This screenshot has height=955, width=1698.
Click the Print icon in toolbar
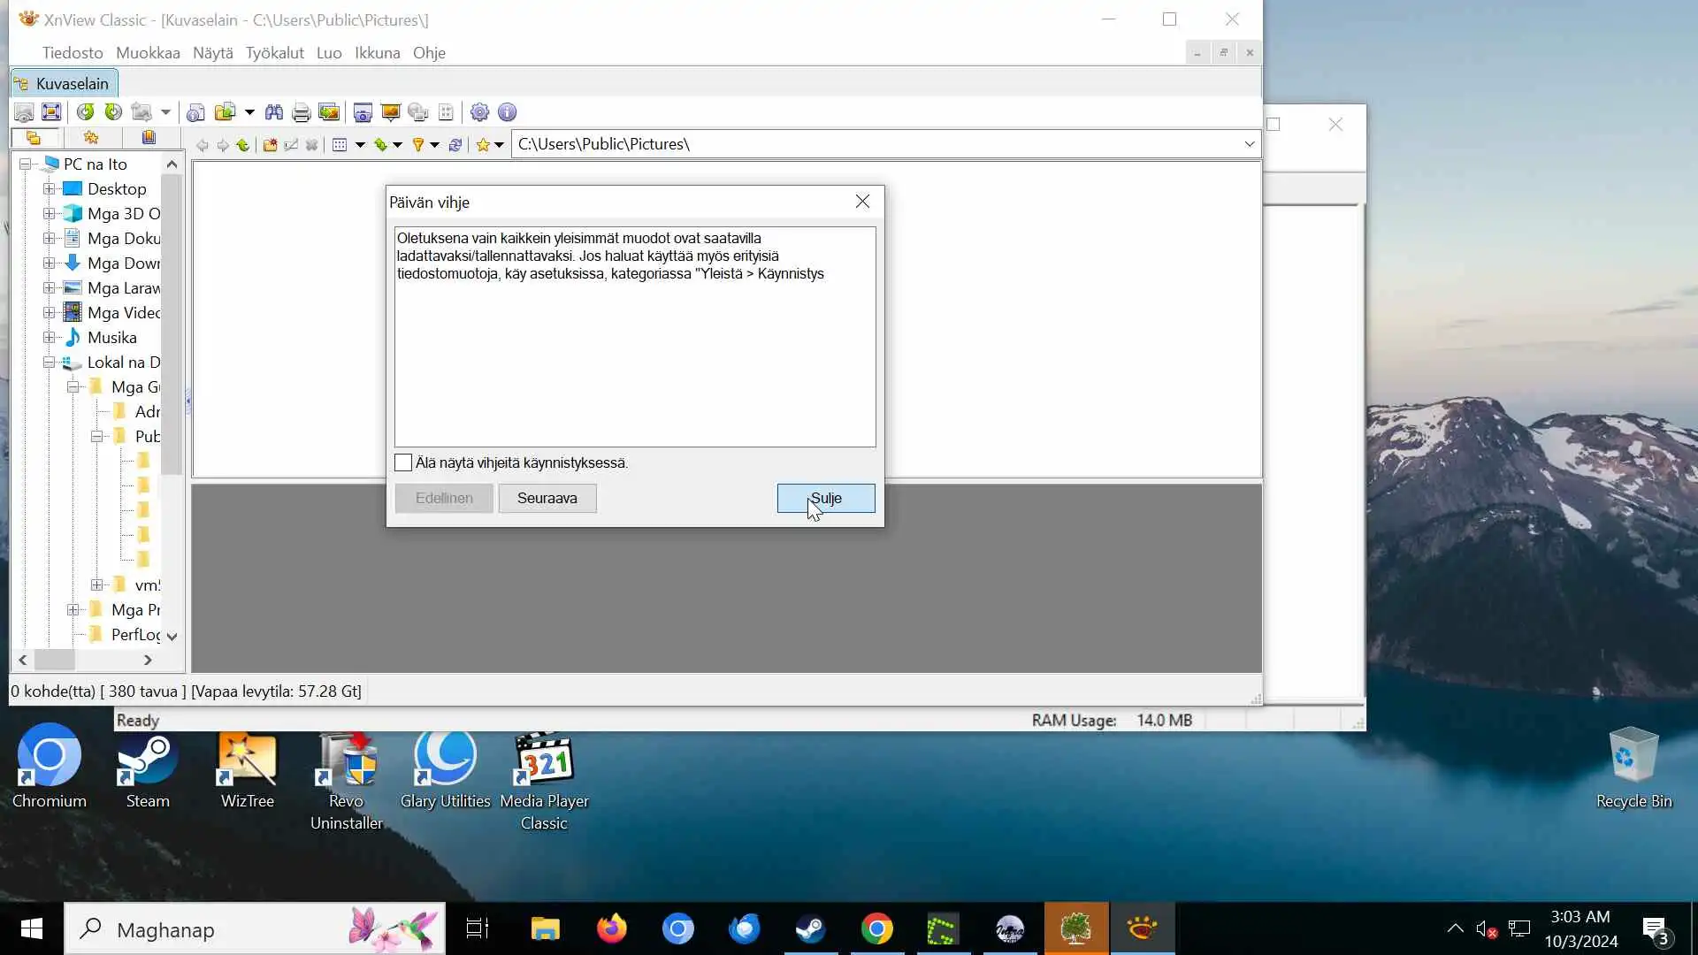tap(301, 112)
